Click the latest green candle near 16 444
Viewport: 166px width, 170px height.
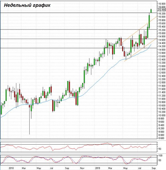tap(151, 11)
